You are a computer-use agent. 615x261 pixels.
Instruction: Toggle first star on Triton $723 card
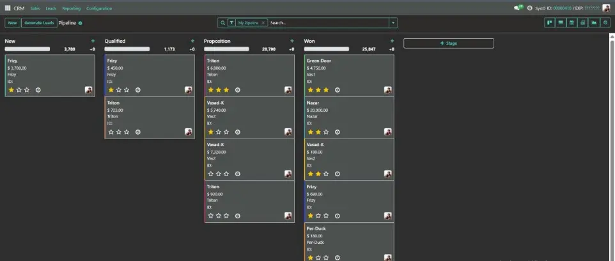[111, 132]
